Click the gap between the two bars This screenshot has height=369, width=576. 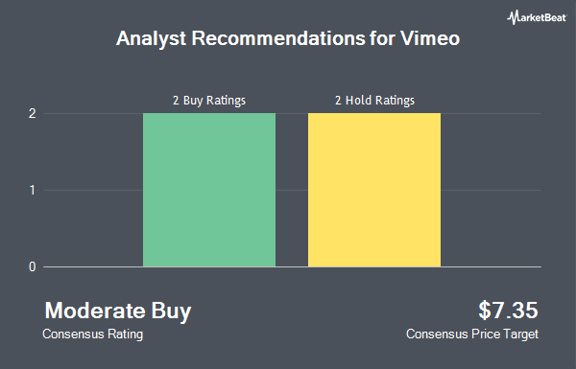[x=292, y=190]
